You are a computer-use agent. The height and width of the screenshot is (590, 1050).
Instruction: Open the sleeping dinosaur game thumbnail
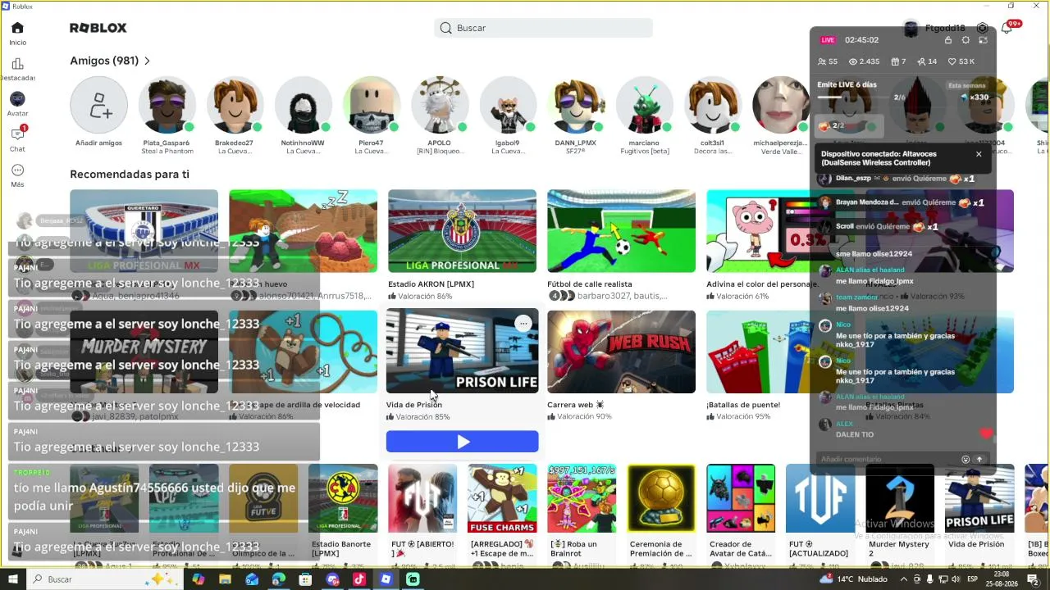pos(303,231)
